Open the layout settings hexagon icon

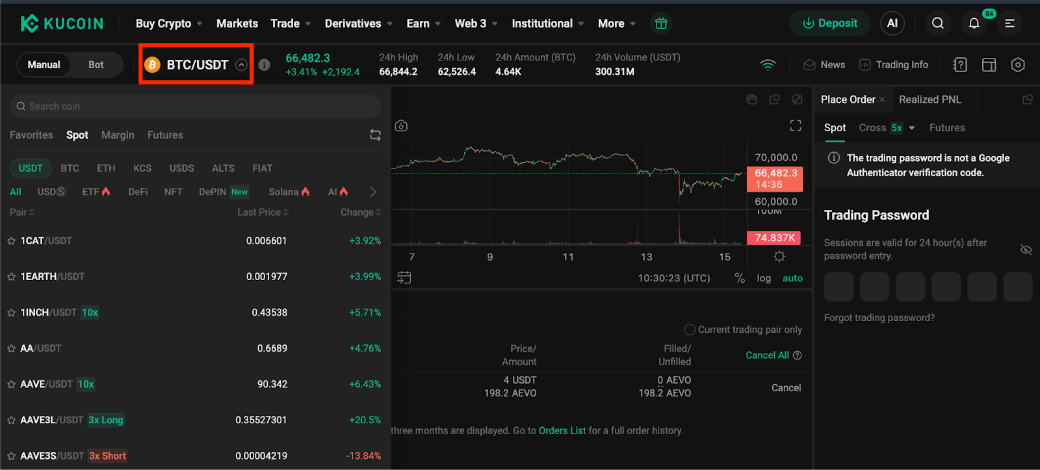click(x=1018, y=64)
